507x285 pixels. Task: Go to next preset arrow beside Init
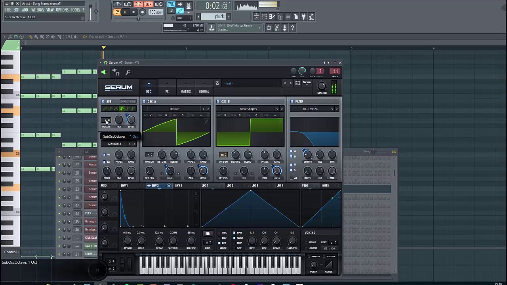coord(291,83)
